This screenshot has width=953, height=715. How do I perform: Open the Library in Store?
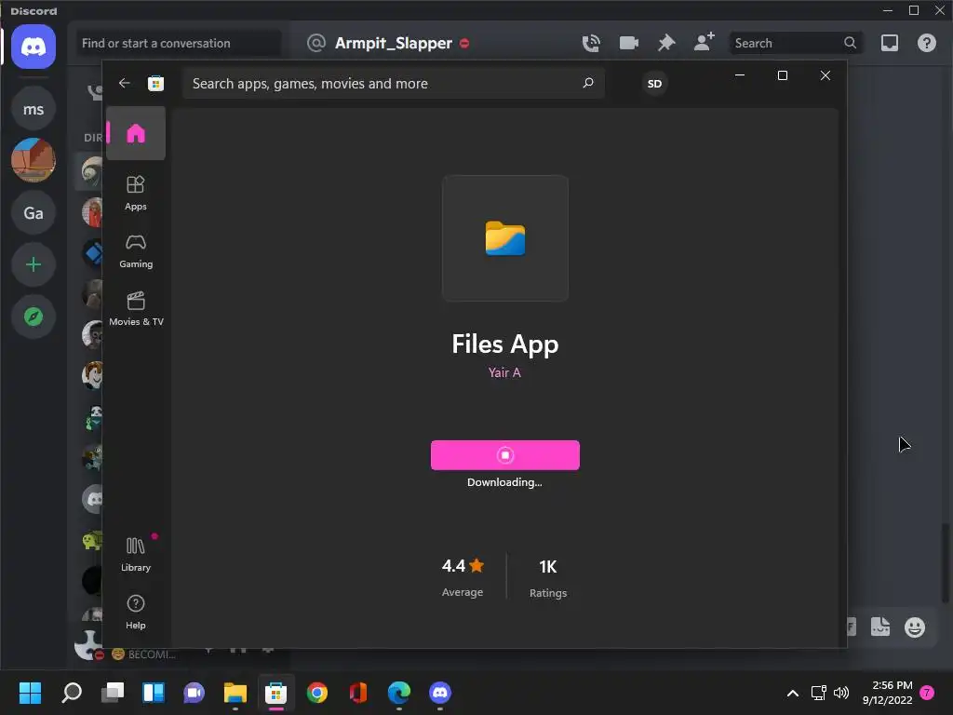[136, 555]
